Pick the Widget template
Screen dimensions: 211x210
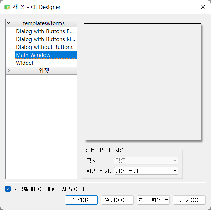point(46,63)
